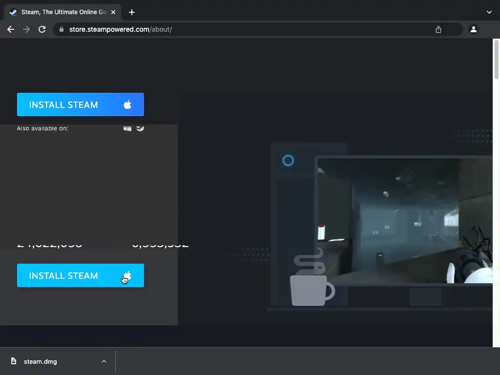500x375 pixels.
Task: Expand the tab search dropdown chevron
Action: coord(489,12)
